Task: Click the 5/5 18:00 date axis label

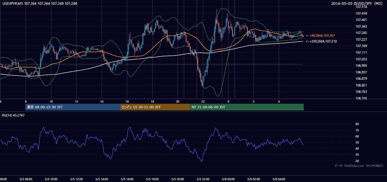Action: [152, 179]
